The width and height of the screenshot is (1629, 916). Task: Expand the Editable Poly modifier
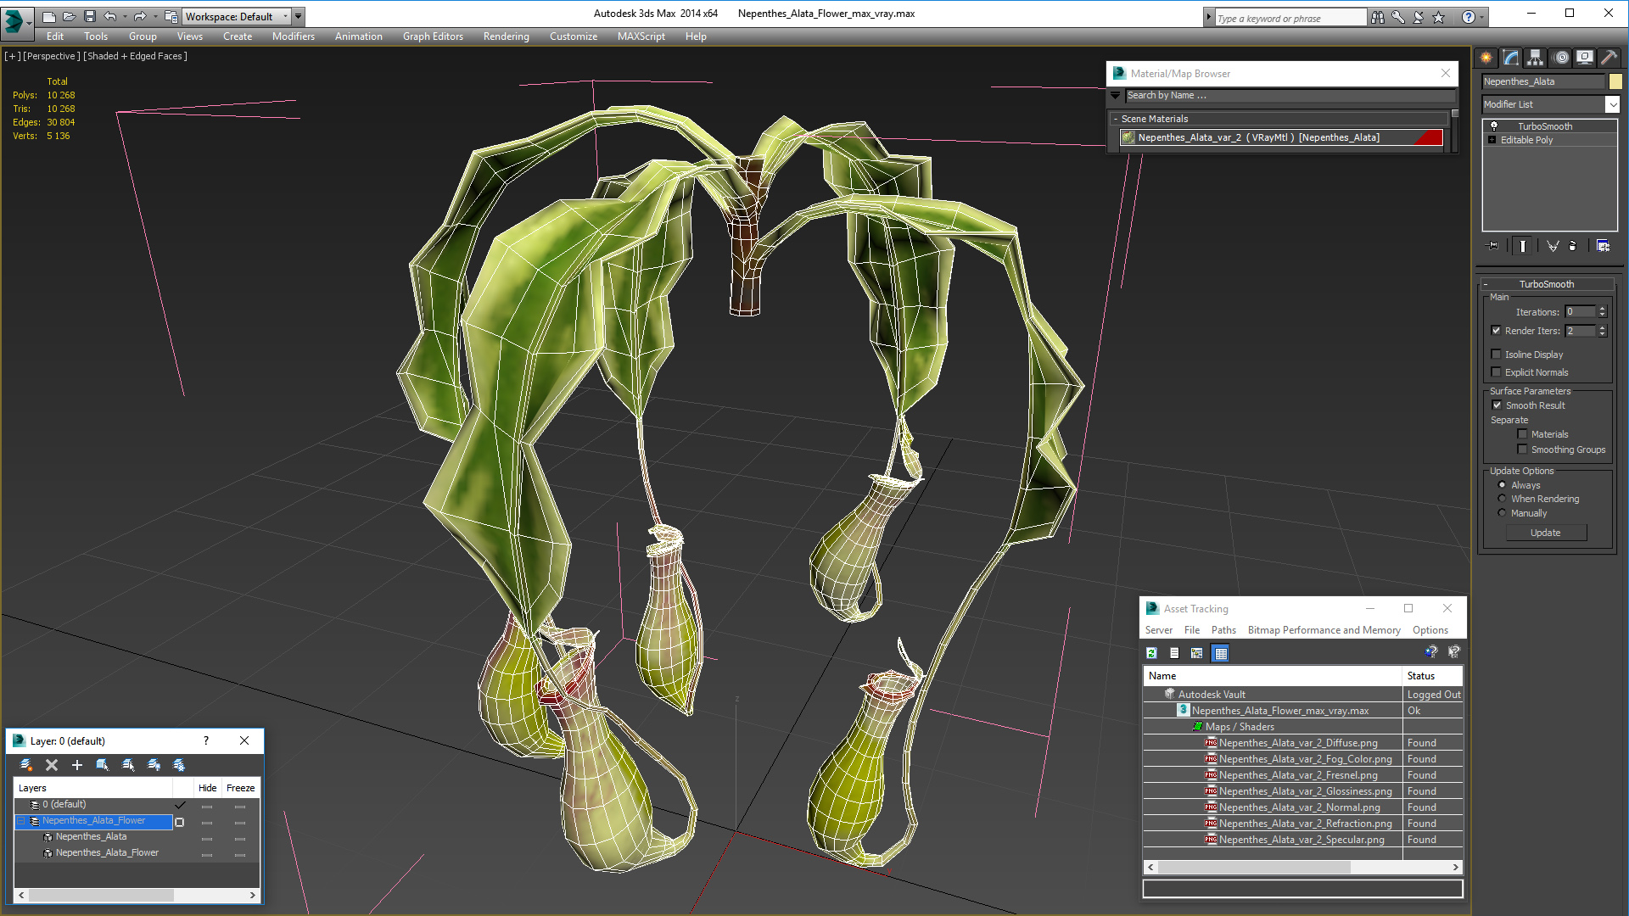point(1492,140)
